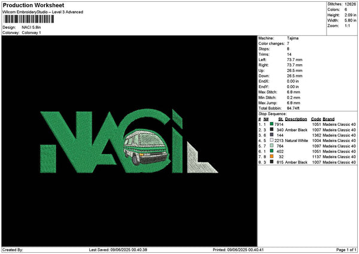Click the 'Page 1 of 1' footer text

pyautogui.click(x=346, y=250)
